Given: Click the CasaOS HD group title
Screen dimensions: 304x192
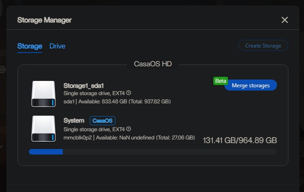Looking at the screenshot, I should 153,64.
